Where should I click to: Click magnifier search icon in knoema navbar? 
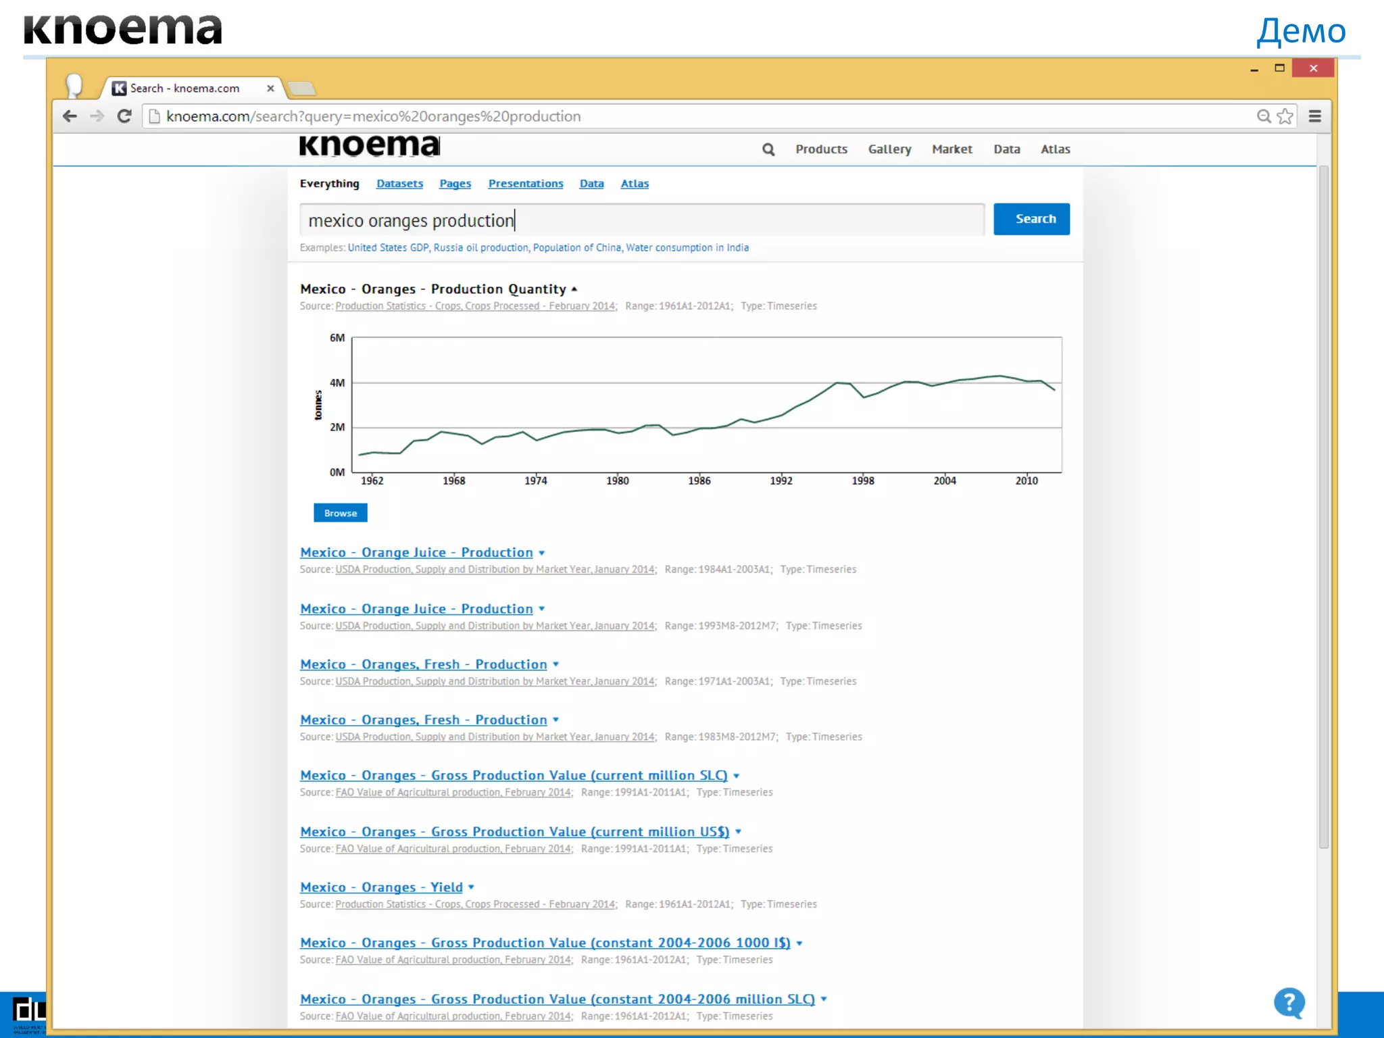pyautogui.click(x=768, y=149)
